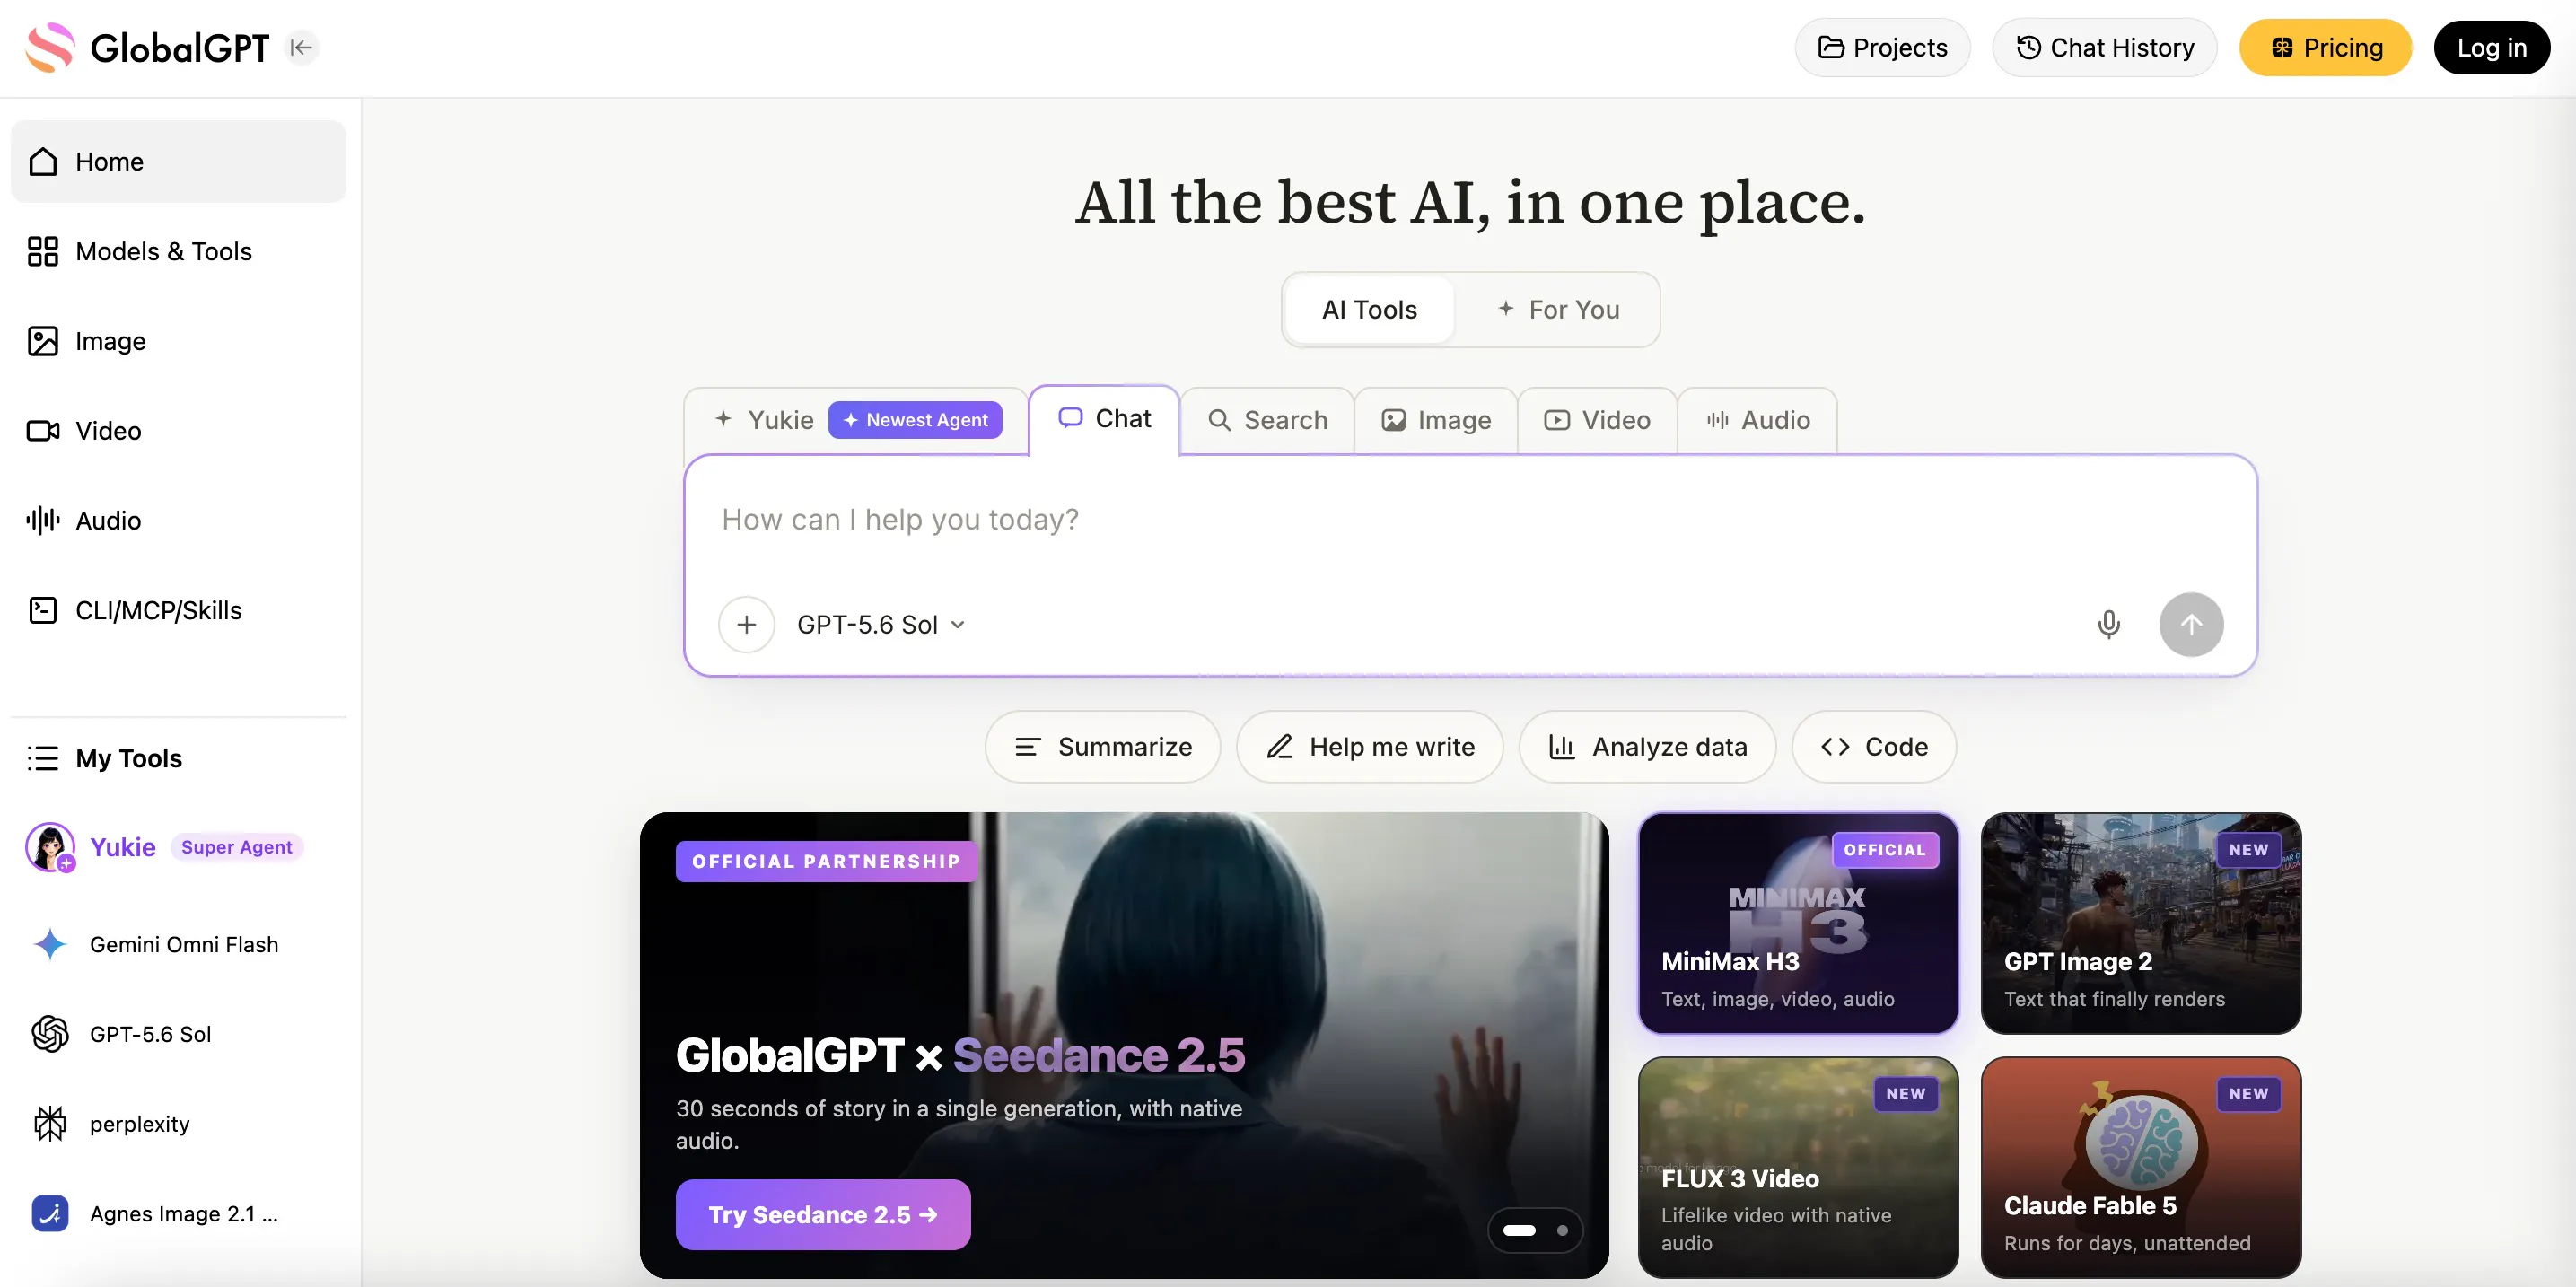Open the GPT Image 2 card

[x=2140, y=922]
